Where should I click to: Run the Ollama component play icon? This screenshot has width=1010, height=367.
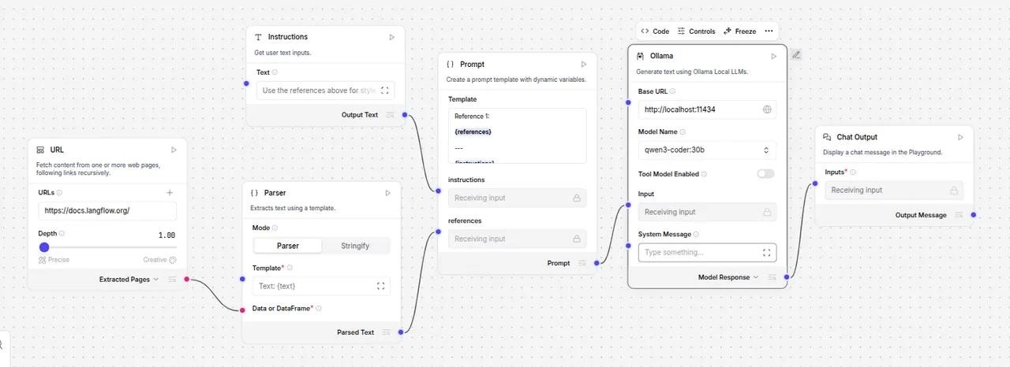click(774, 56)
